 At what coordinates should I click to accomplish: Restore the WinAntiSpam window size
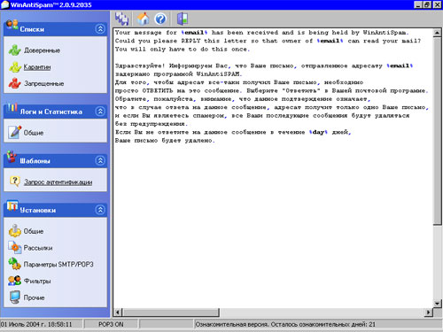pyautogui.click(x=427, y=4)
